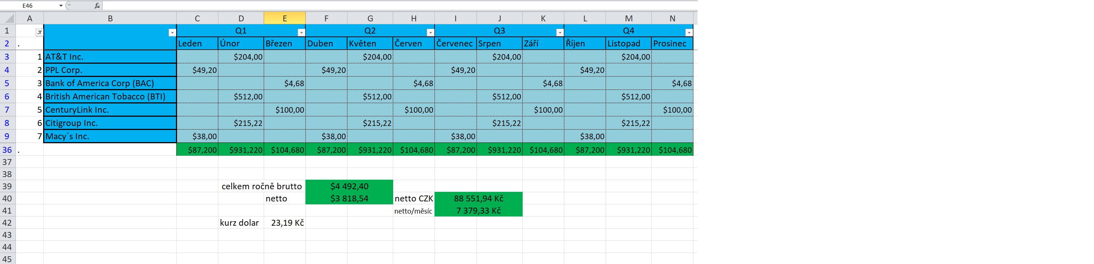Image resolution: width=1094 pixels, height=264 pixels.
Task: Click the active filter icon in column A
Action: [x=39, y=33]
